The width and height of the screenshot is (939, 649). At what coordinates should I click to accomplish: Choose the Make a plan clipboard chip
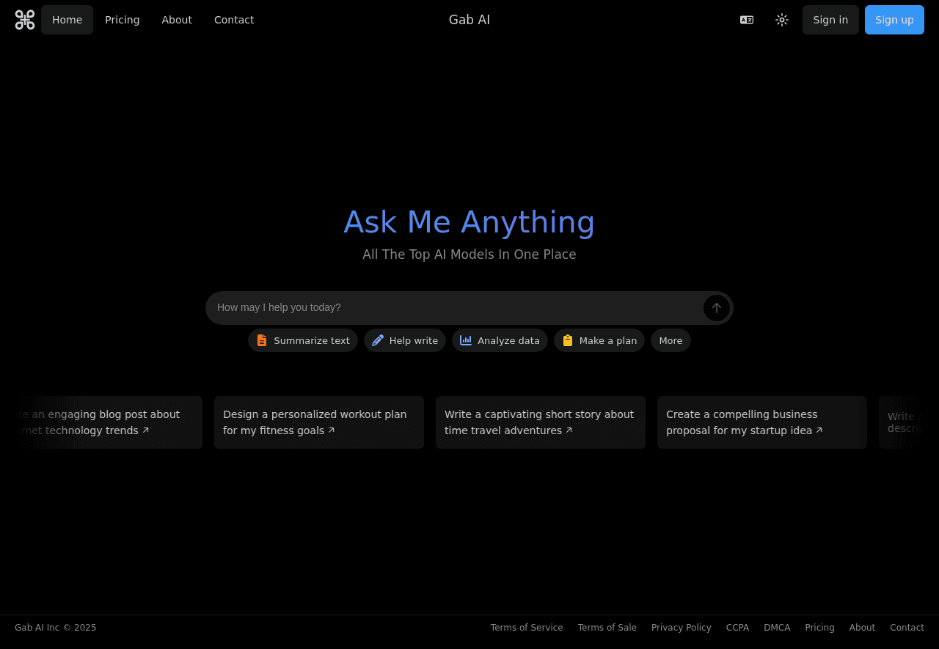tap(599, 340)
